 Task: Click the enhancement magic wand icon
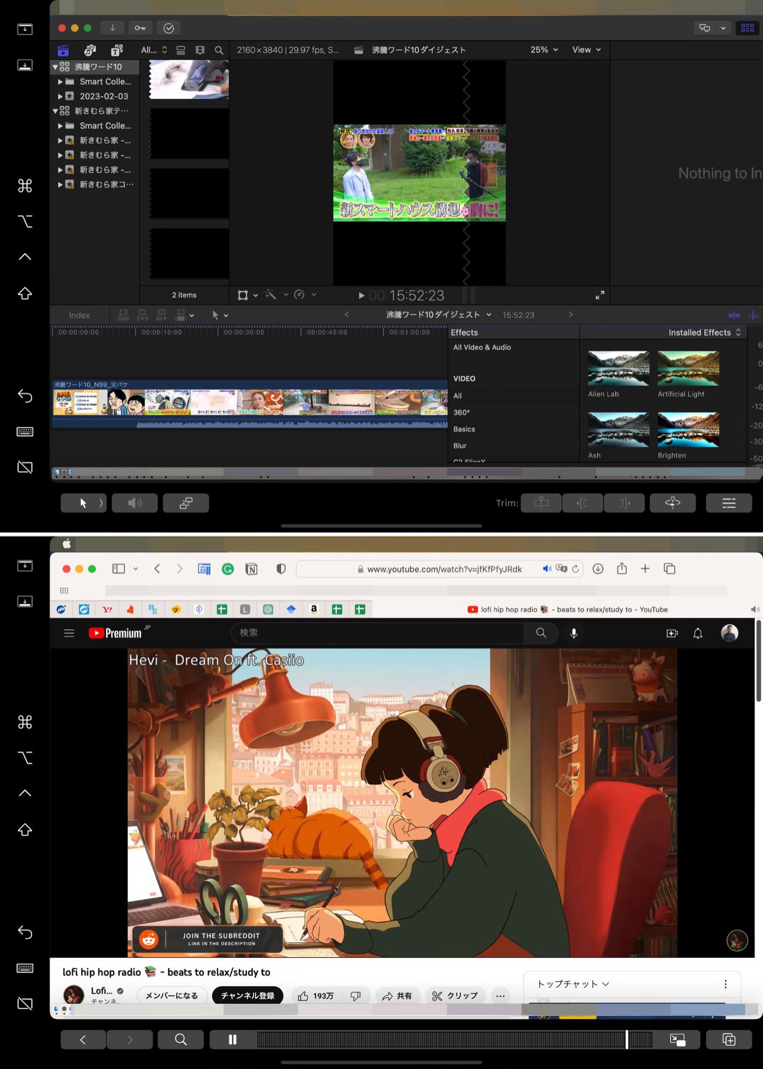coord(270,295)
